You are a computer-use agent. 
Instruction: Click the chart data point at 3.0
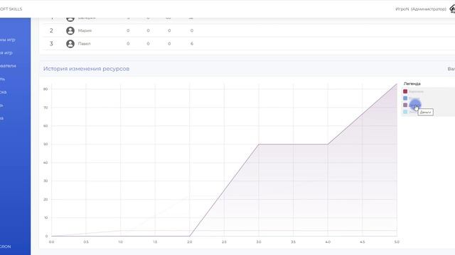pos(259,144)
